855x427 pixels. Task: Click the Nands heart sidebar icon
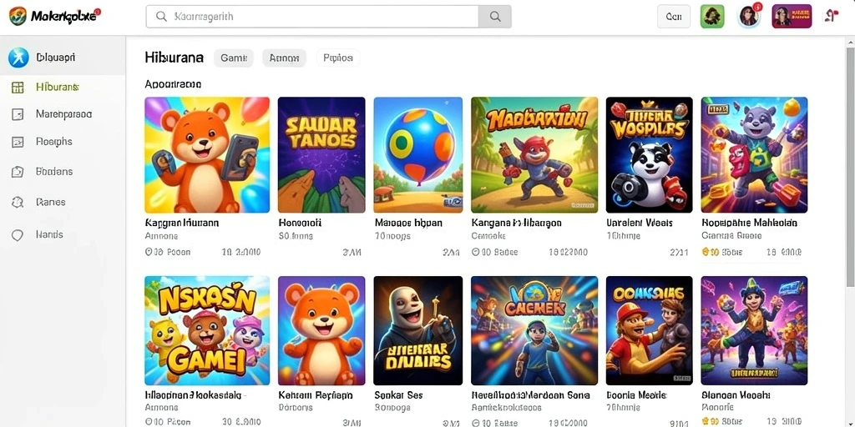point(18,234)
